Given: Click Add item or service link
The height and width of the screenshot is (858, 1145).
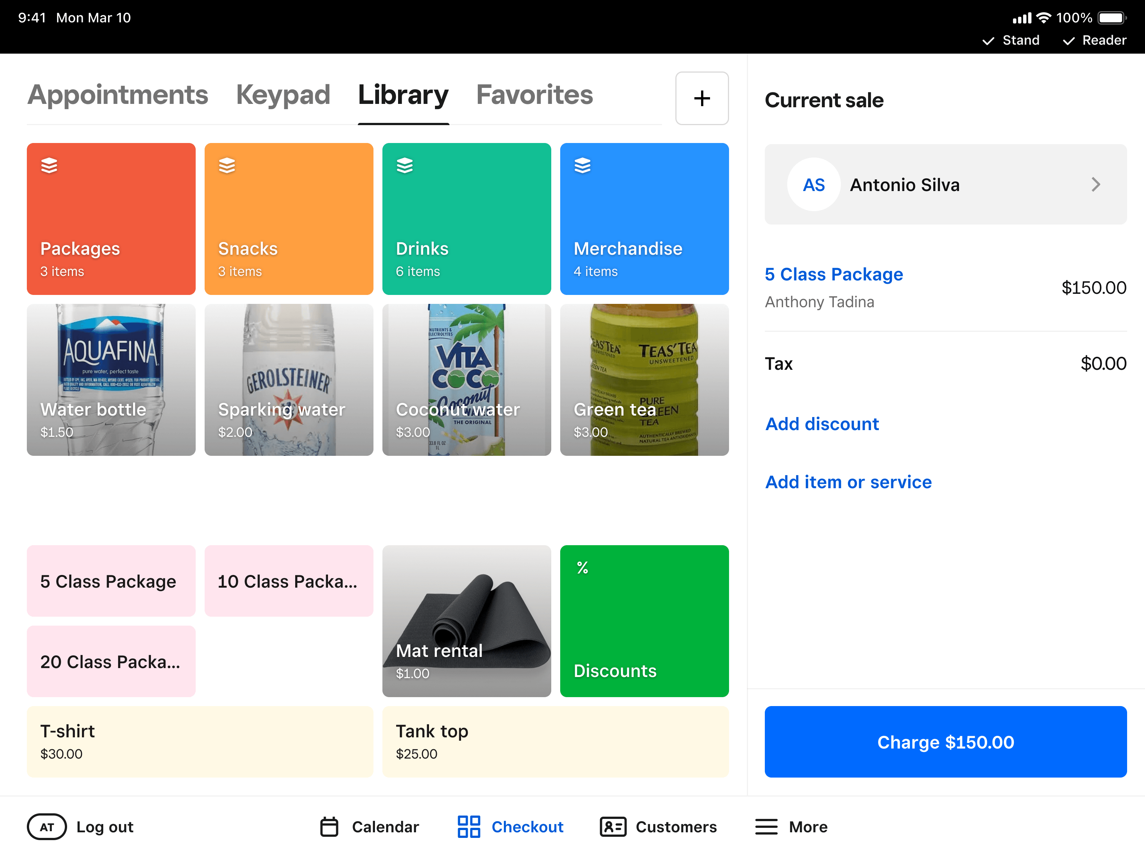Looking at the screenshot, I should (848, 482).
